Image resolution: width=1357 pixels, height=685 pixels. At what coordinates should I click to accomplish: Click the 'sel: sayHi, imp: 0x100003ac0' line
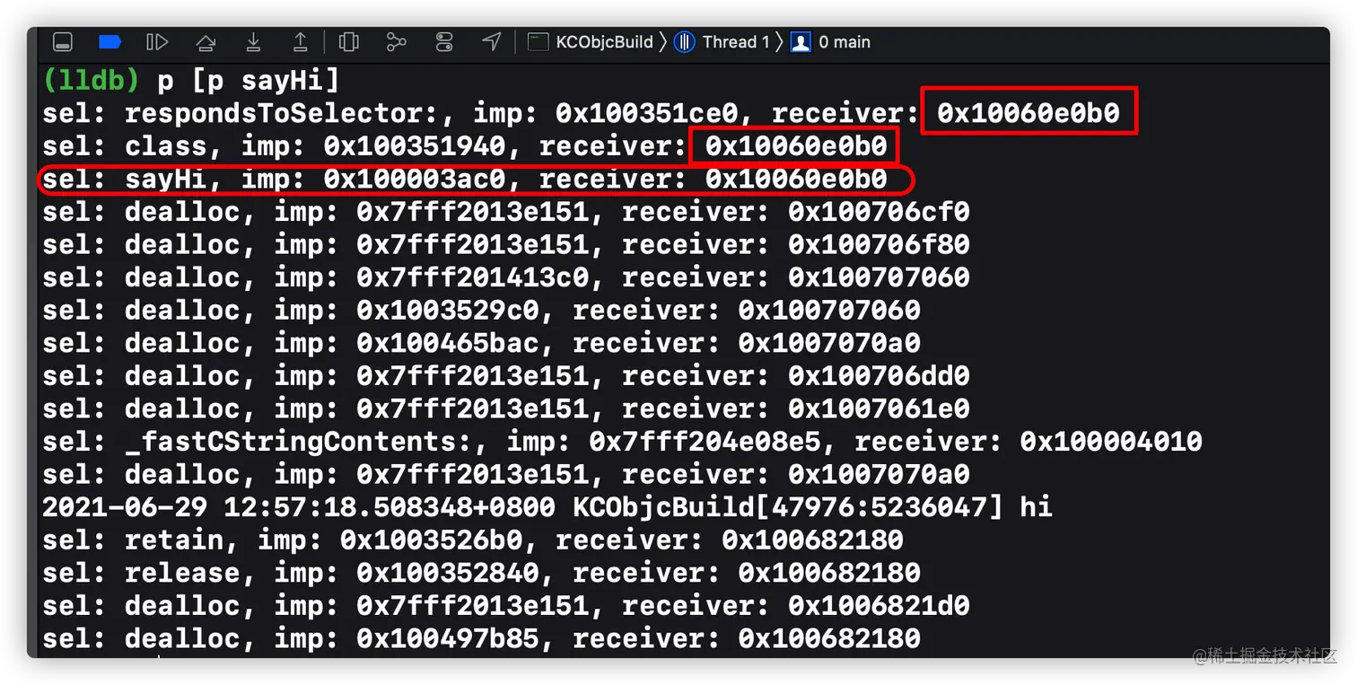[x=464, y=179]
